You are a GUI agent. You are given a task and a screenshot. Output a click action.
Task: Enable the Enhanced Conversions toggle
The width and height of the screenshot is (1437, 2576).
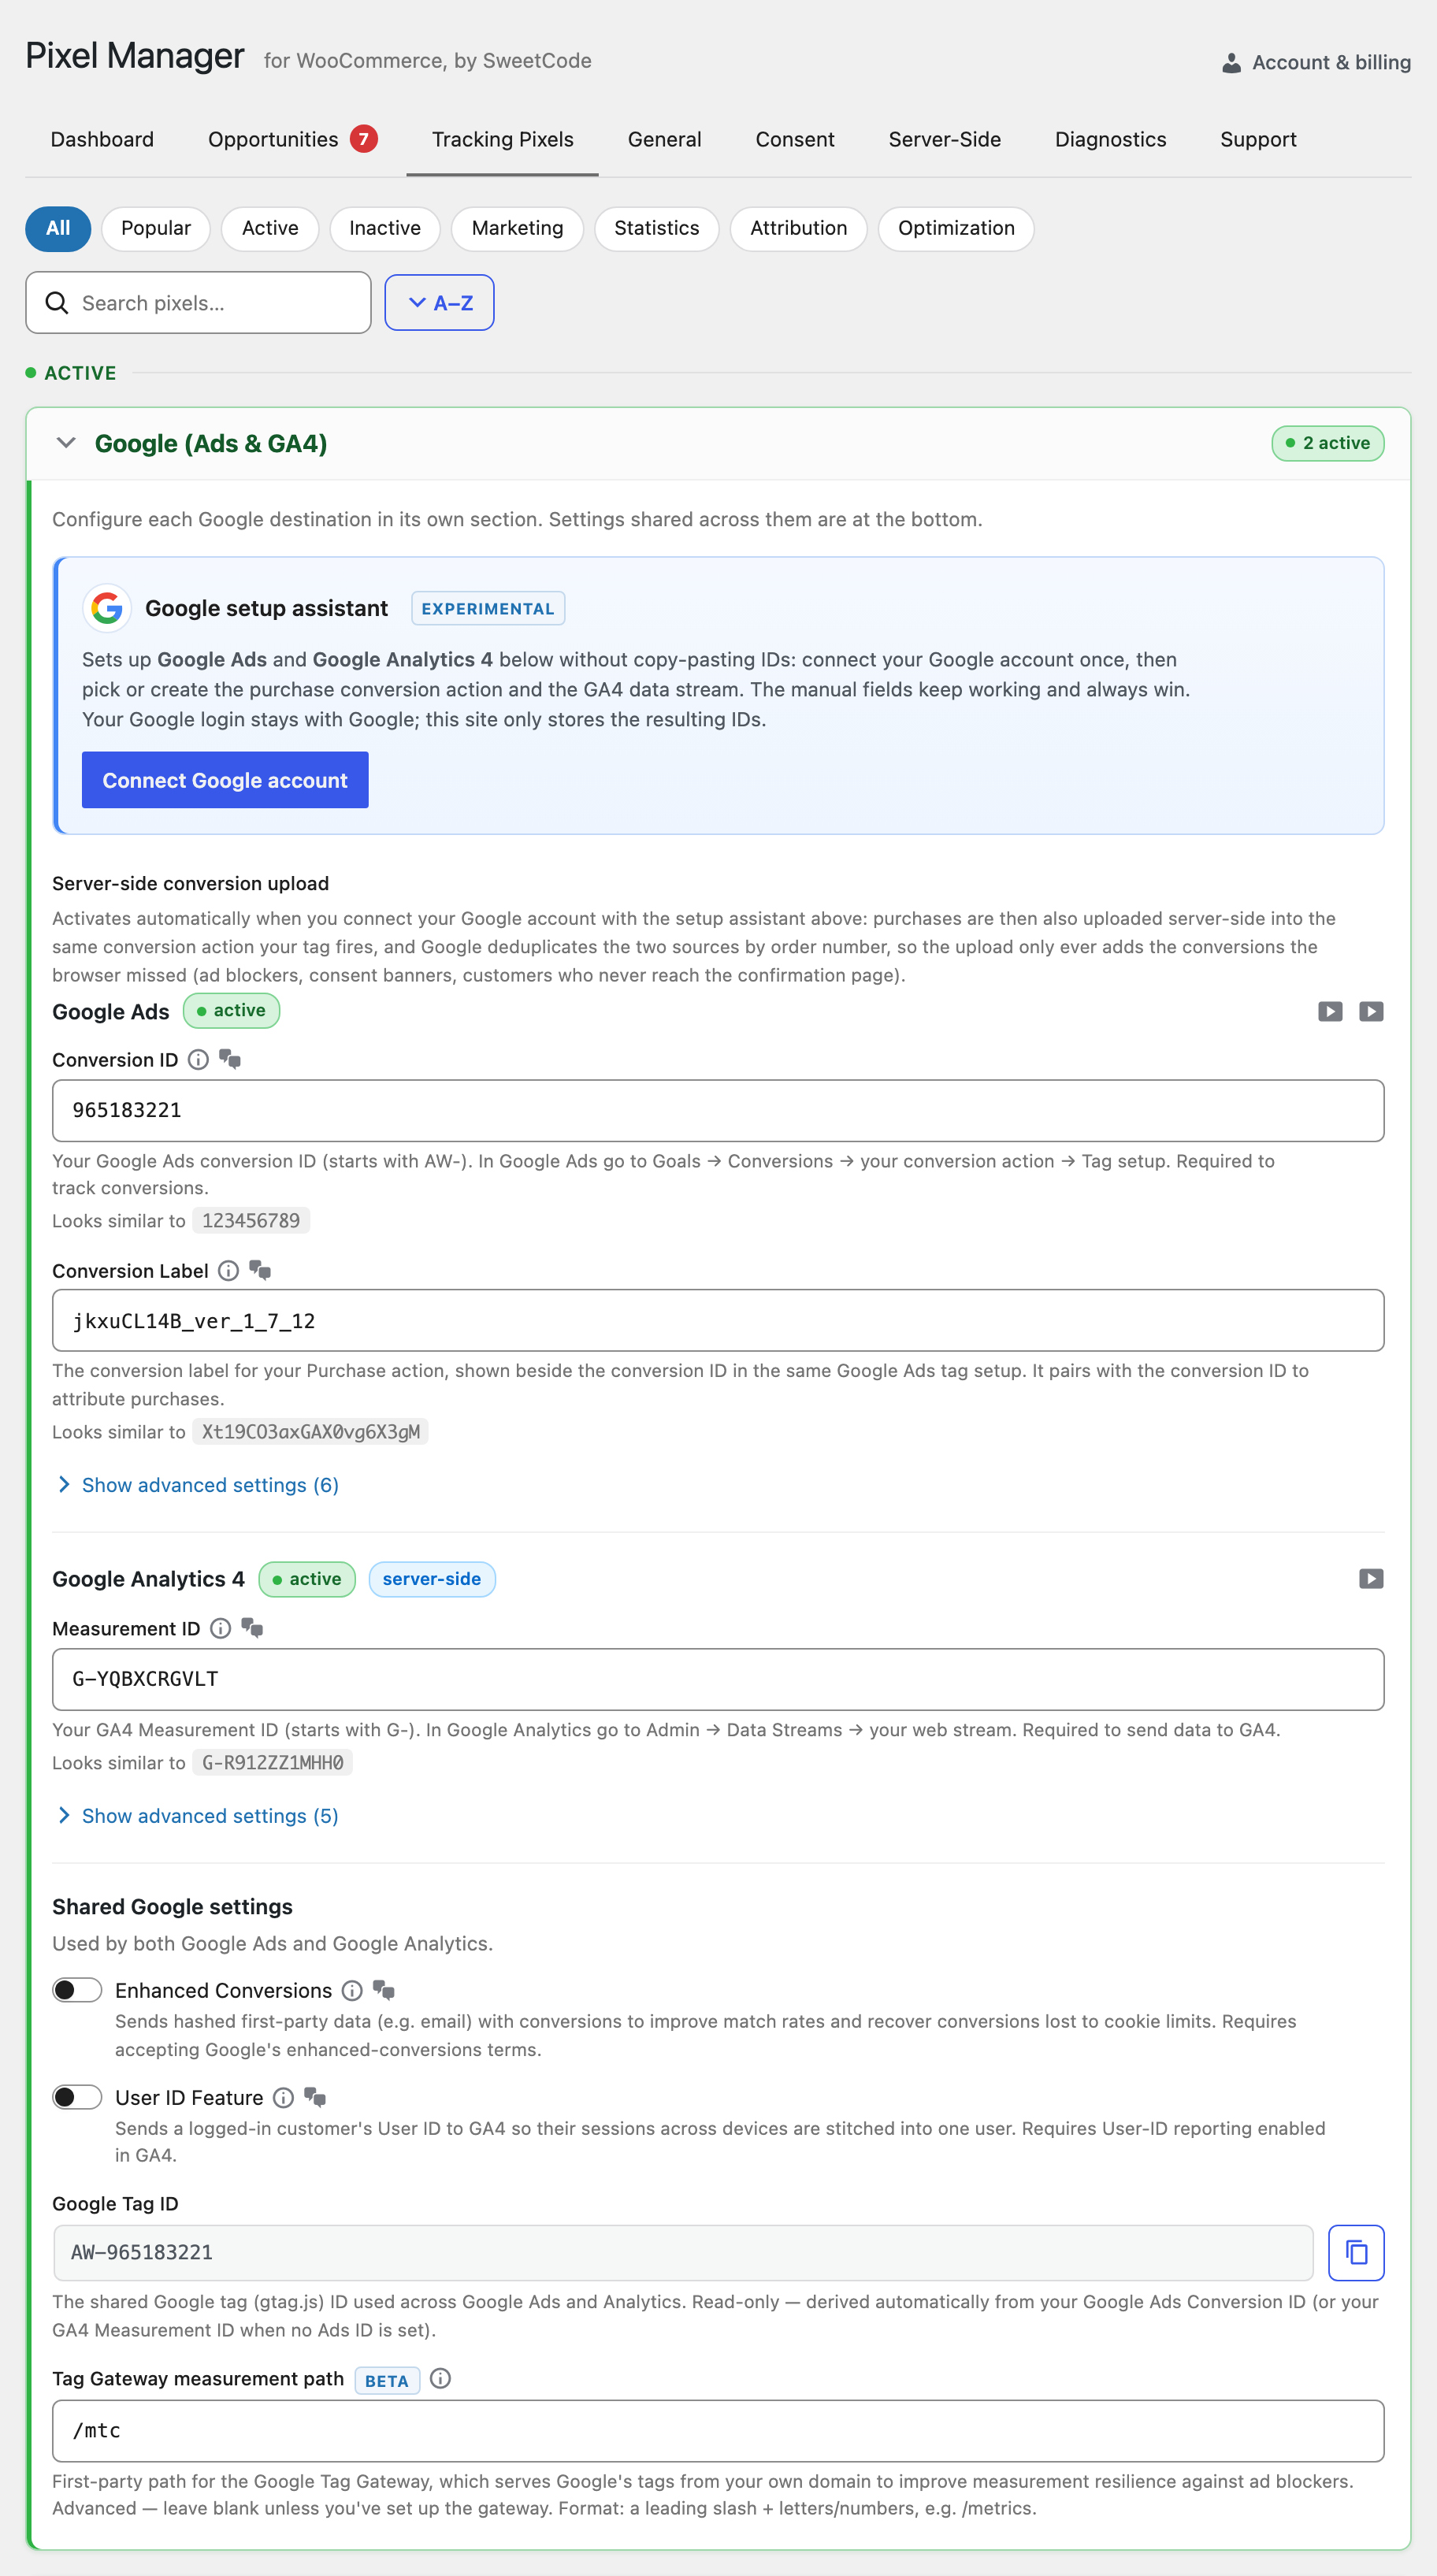tap(77, 1990)
